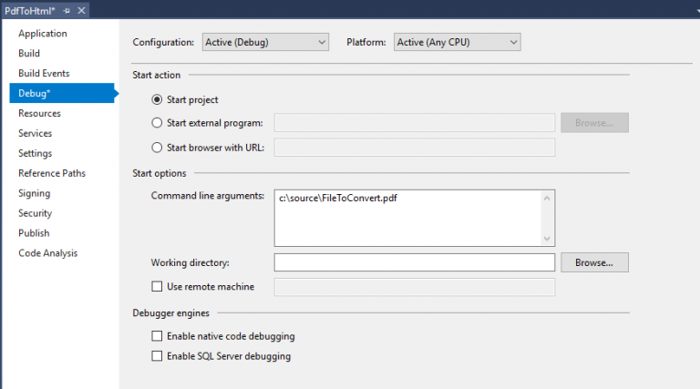The height and width of the screenshot is (389, 700).
Task: Open the Application settings page
Action: pyautogui.click(x=43, y=34)
